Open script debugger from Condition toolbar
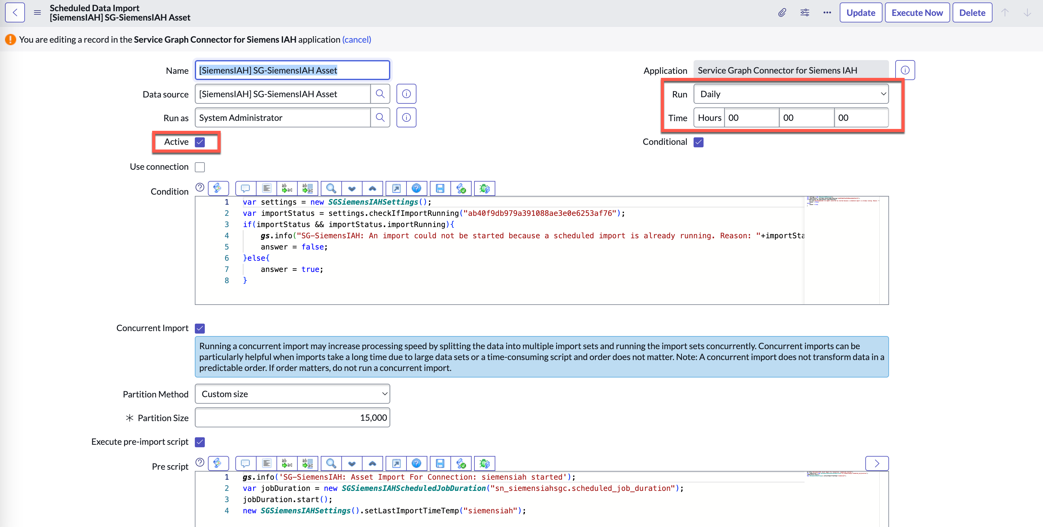1043x527 pixels. pos(485,188)
